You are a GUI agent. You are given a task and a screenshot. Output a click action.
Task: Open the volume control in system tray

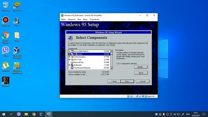(175, 114)
